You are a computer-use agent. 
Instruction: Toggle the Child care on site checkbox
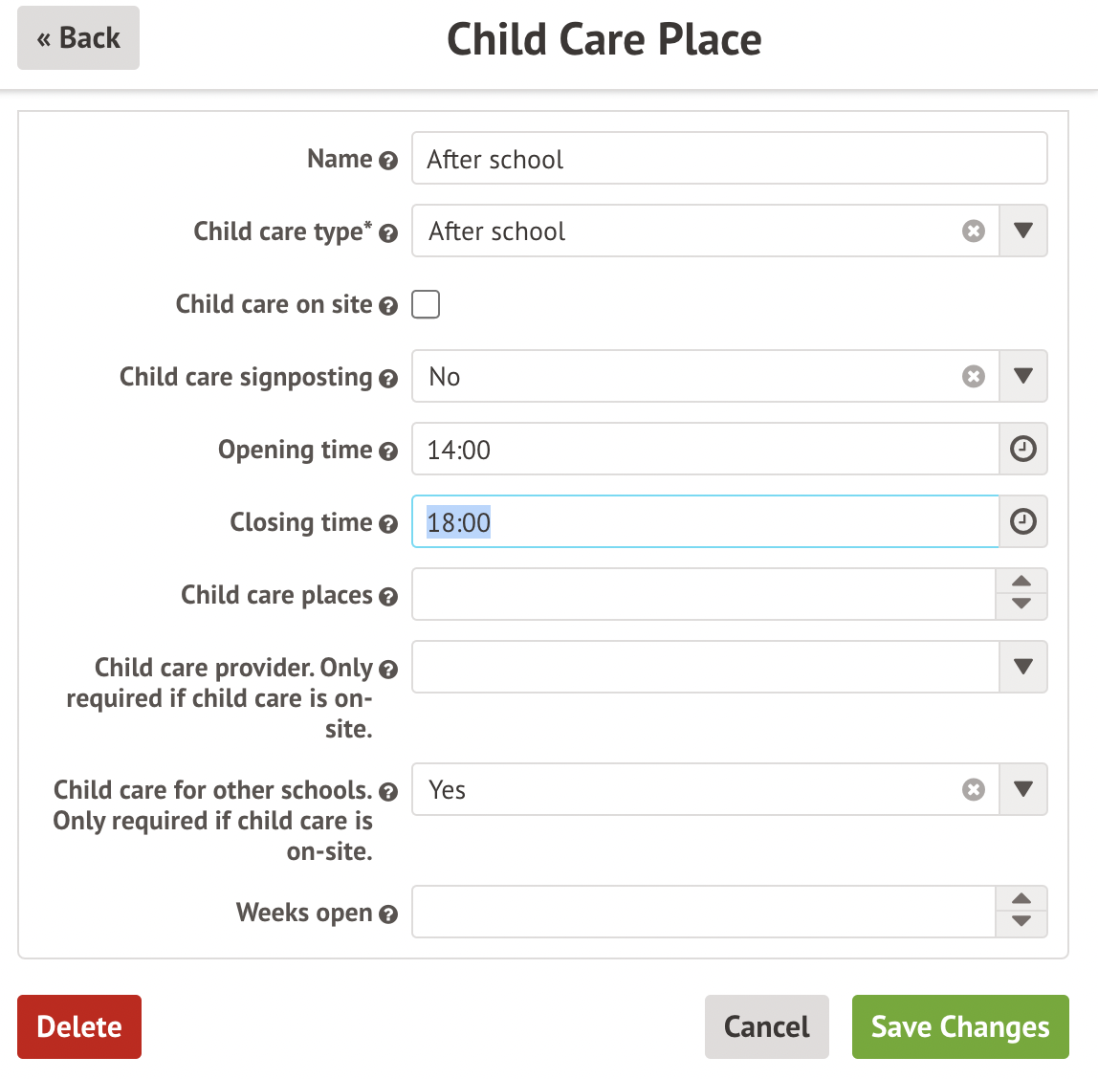426,304
